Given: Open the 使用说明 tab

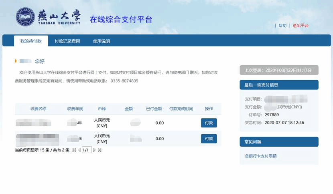Looking at the screenshot, I should pyautogui.click(x=101, y=41).
